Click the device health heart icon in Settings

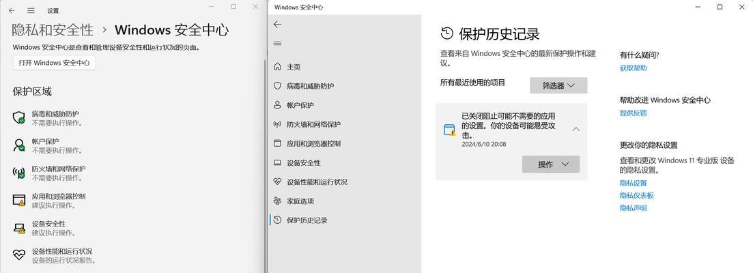click(18, 255)
